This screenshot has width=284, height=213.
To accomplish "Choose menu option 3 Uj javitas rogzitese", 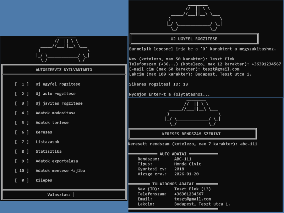I will coord(59,104).
